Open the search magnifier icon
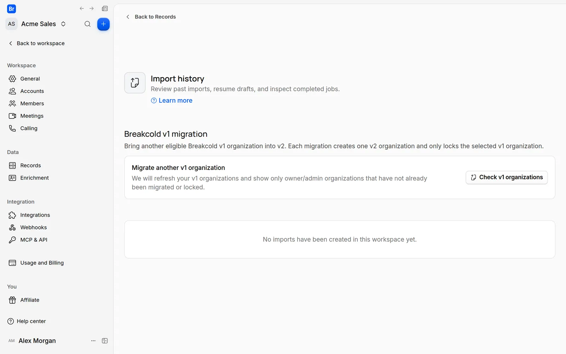This screenshot has width=566, height=354. (x=87, y=24)
